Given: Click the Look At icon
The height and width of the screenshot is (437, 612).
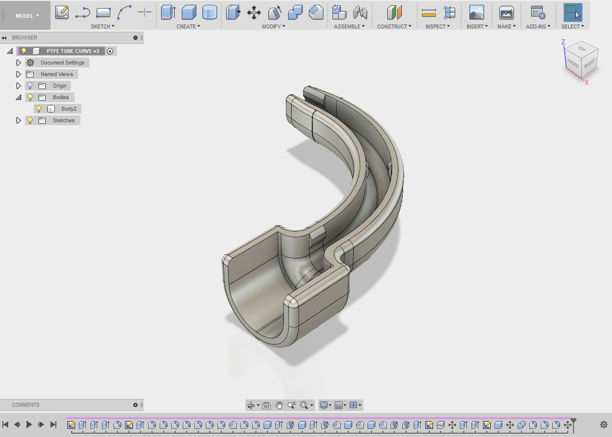Looking at the screenshot, I should [267, 405].
